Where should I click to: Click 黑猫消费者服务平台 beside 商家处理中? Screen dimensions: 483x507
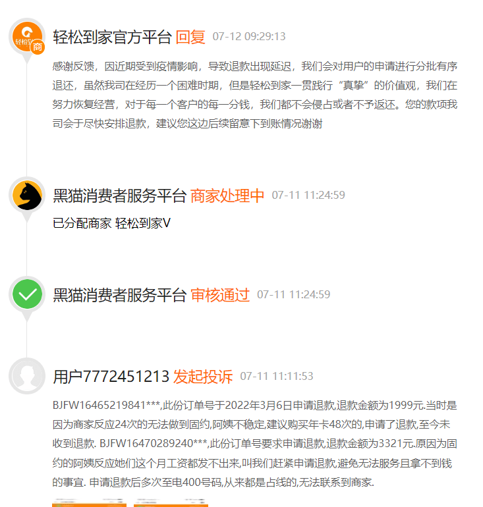click(120, 196)
